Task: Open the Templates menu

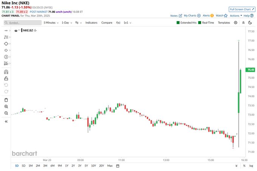Action: (x=224, y=23)
